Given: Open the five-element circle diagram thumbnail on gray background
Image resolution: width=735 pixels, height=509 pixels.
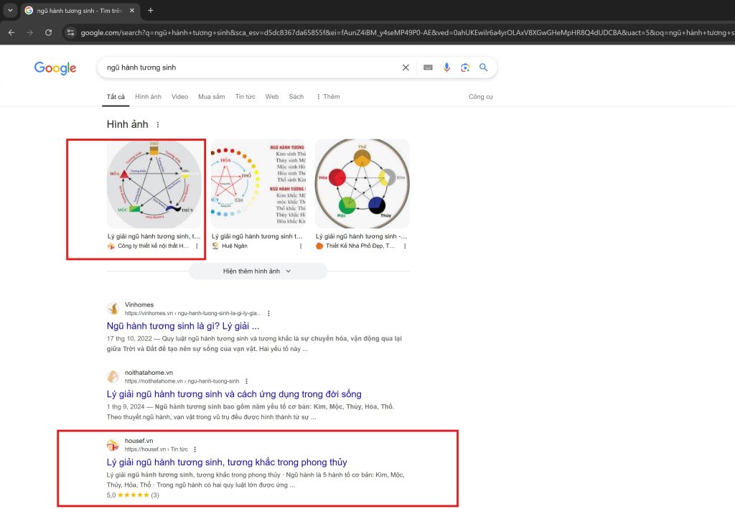Looking at the screenshot, I should (x=154, y=184).
